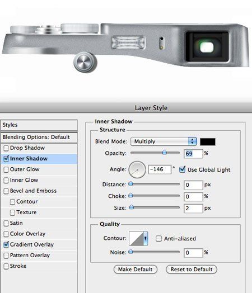
Task: Focus the Distance value field
Action: click(x=193, y=185)
